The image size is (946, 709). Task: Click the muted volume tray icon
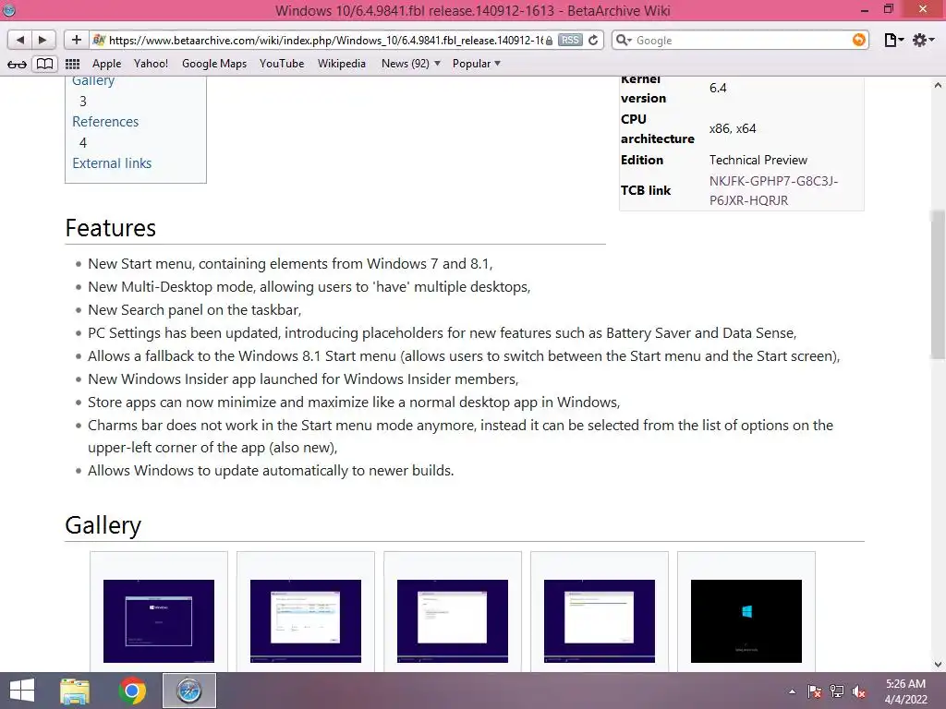[x=859, y=691]
